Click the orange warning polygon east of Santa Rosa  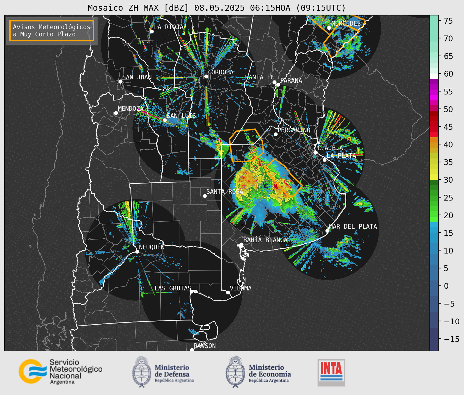click(283, 178)
